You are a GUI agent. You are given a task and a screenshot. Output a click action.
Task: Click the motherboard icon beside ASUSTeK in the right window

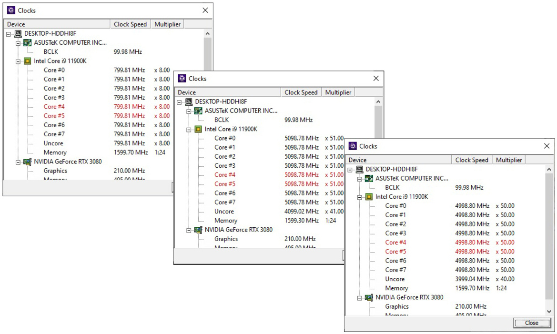(369, 178)
